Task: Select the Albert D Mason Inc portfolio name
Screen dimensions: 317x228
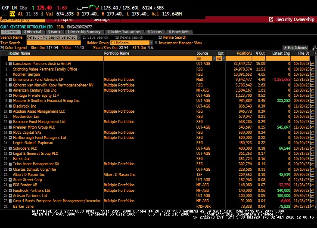Action: click(x=119, y=175)
